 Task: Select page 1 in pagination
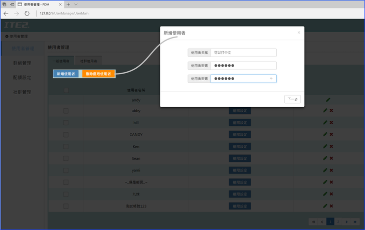(330, 222)
